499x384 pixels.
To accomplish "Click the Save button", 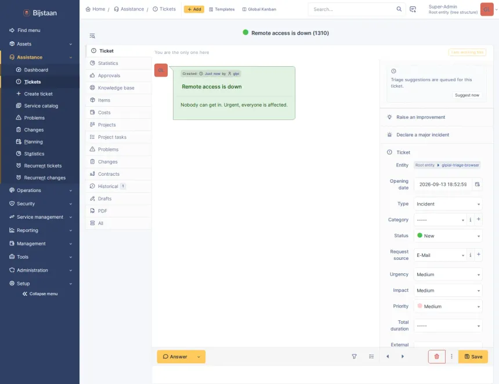I will pyautogui.click(x=473, y=357).
